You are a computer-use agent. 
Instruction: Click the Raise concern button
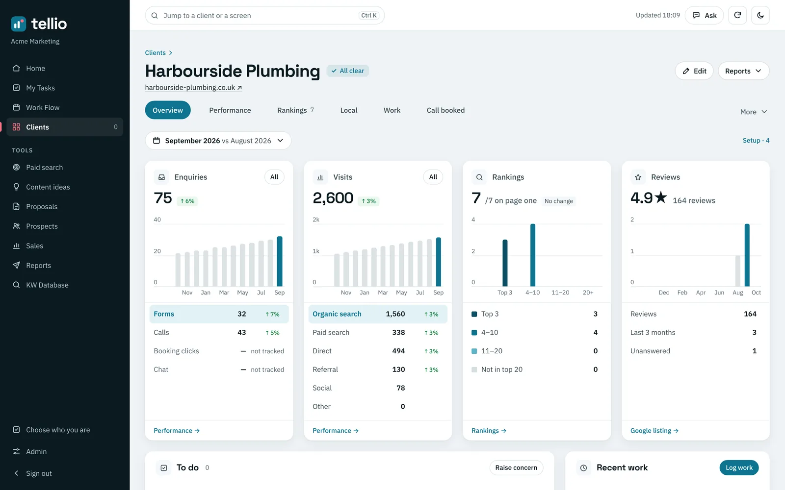[516, 468]
